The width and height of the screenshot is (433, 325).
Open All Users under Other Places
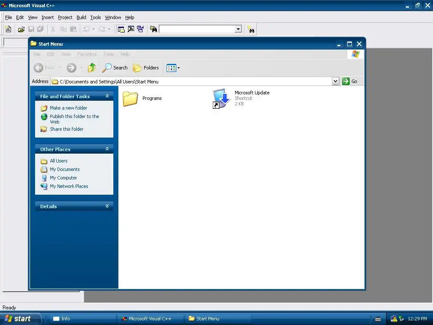(58, 161)
